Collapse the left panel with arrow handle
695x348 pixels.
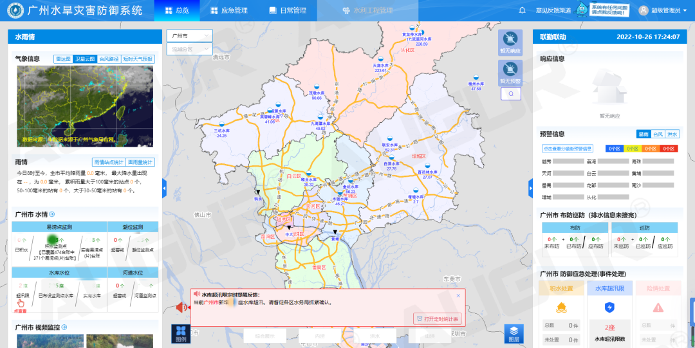click(164, 188)
